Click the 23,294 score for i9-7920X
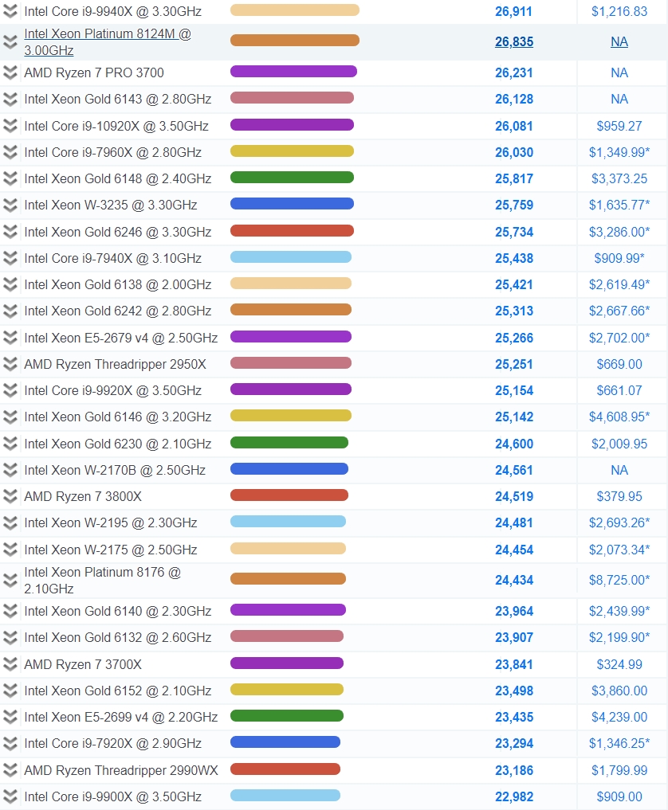 pos(514,743)
